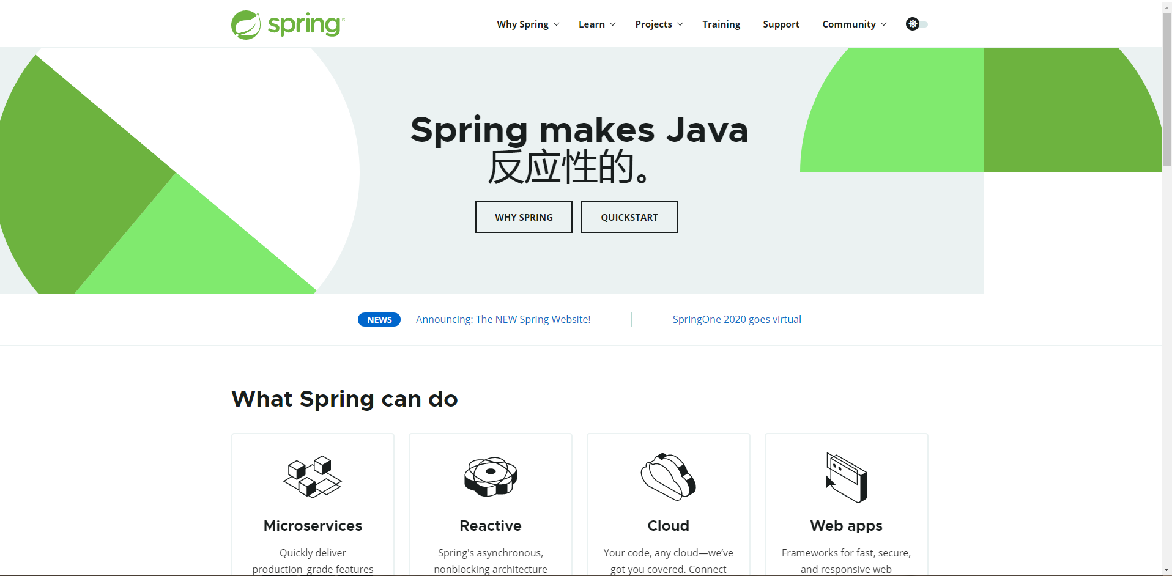This screenshot has height=576, width=1172.
Task: Click the Web apps browser icon
Action: coord(847,478)
